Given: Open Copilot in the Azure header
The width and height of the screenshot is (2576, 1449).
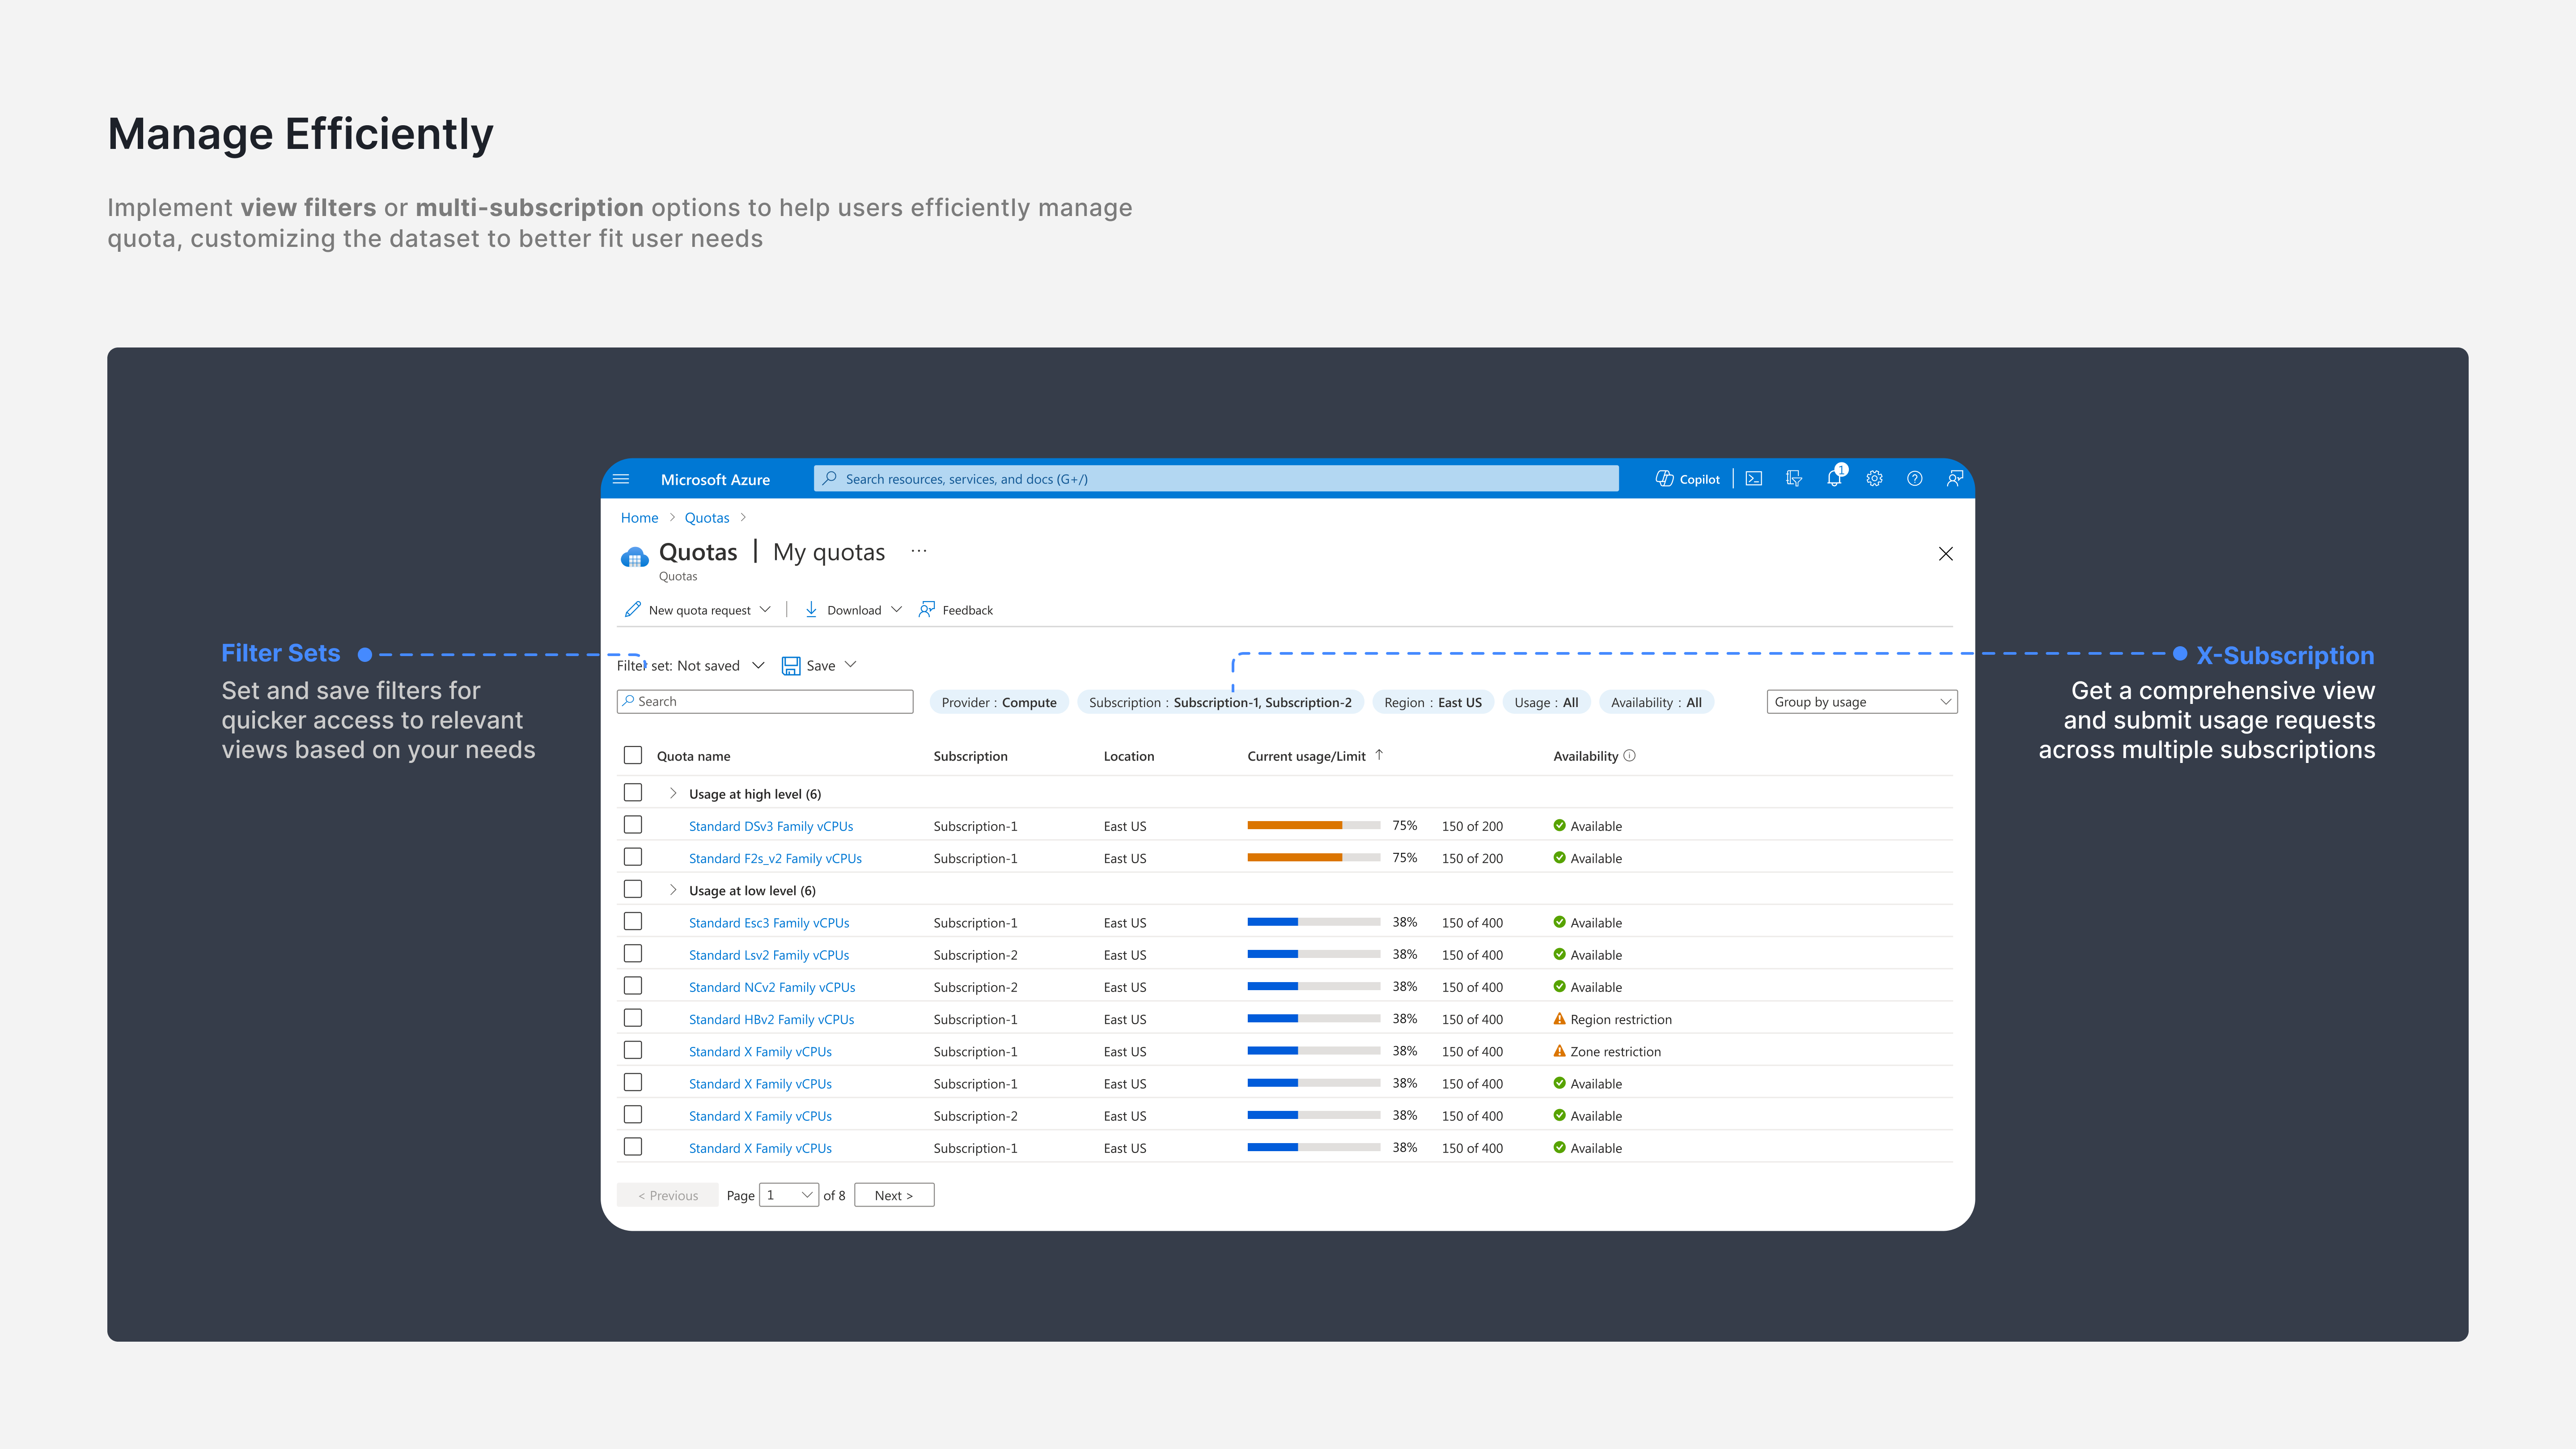Looking at the screenshot, I should 1687,479.
